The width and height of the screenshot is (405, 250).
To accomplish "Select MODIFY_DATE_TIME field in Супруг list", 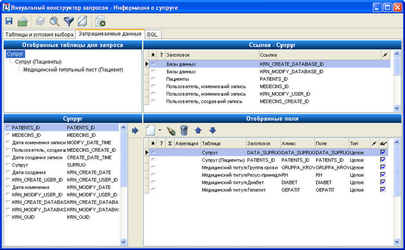I will [x=62, y=142].
